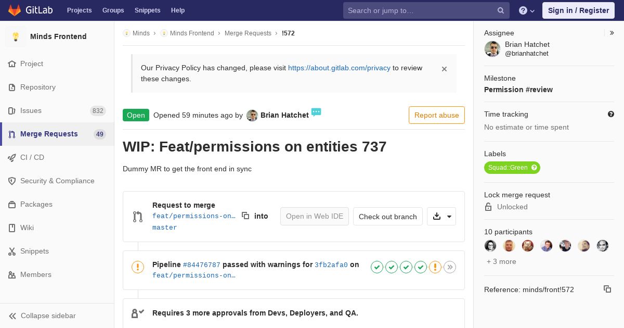
Task: Click the failed-with-warning pipeline stage icon
Action: click(x=435, y=267)
